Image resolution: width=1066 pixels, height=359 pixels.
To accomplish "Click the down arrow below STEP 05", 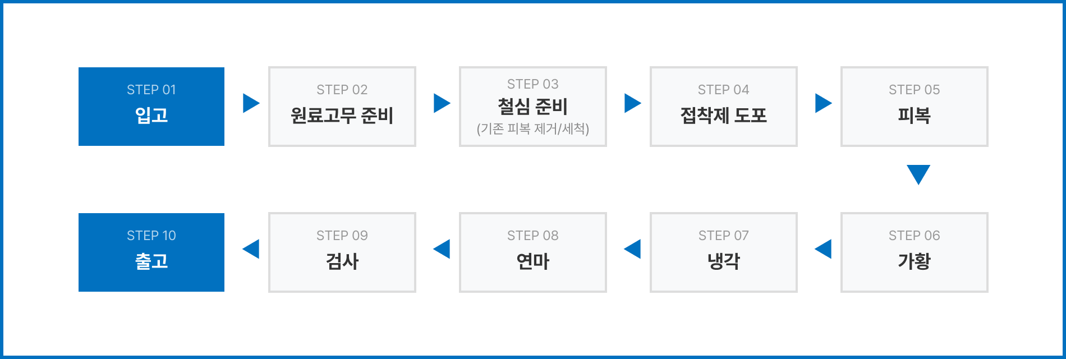I will click(918, 174).
